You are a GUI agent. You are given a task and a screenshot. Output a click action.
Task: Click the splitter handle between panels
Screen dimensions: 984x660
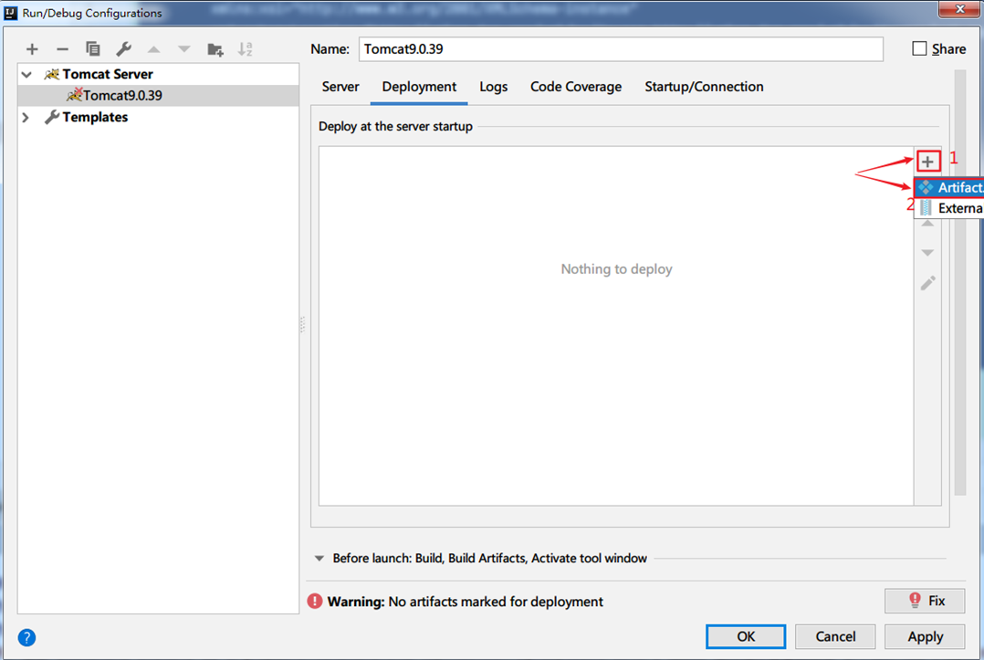pos(302,324)
